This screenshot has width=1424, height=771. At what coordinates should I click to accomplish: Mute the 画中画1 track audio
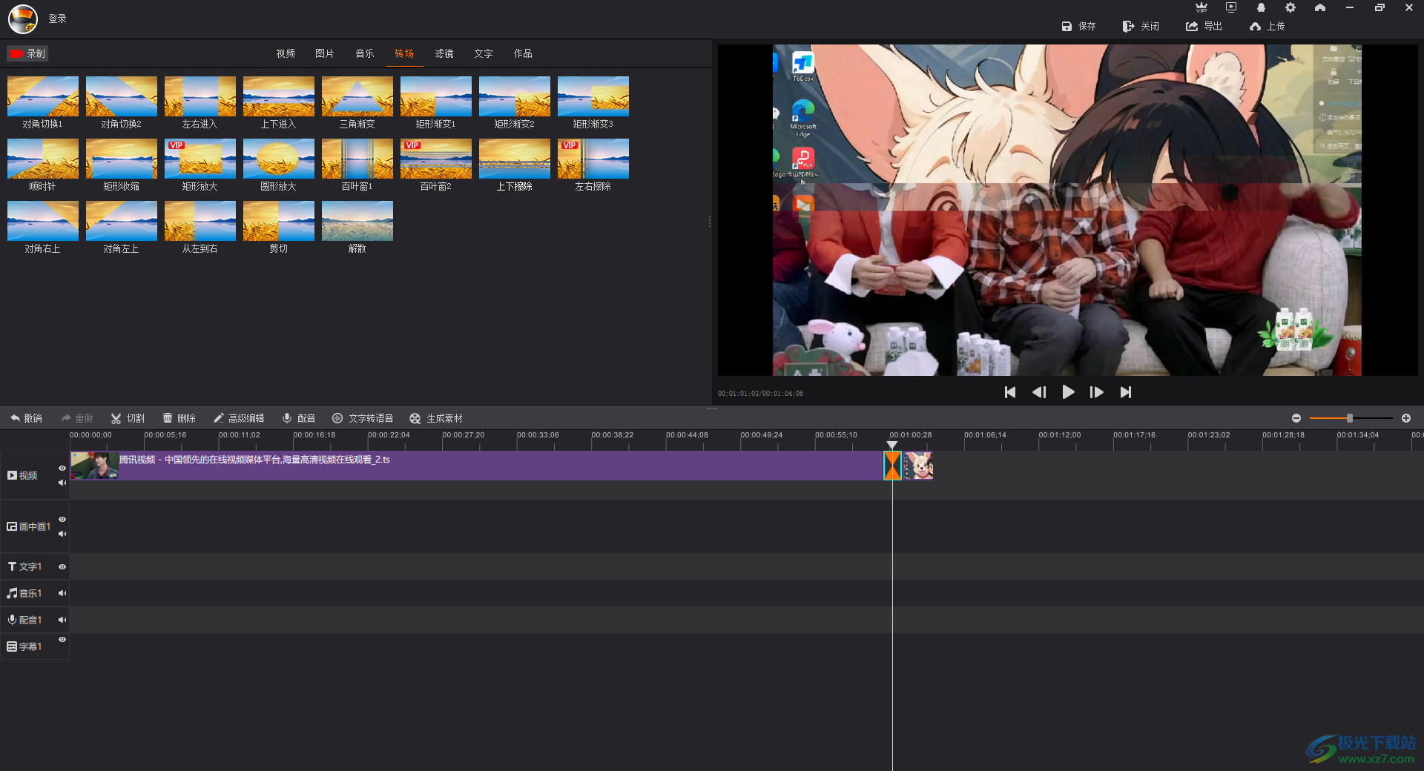(x=62, y=534)
